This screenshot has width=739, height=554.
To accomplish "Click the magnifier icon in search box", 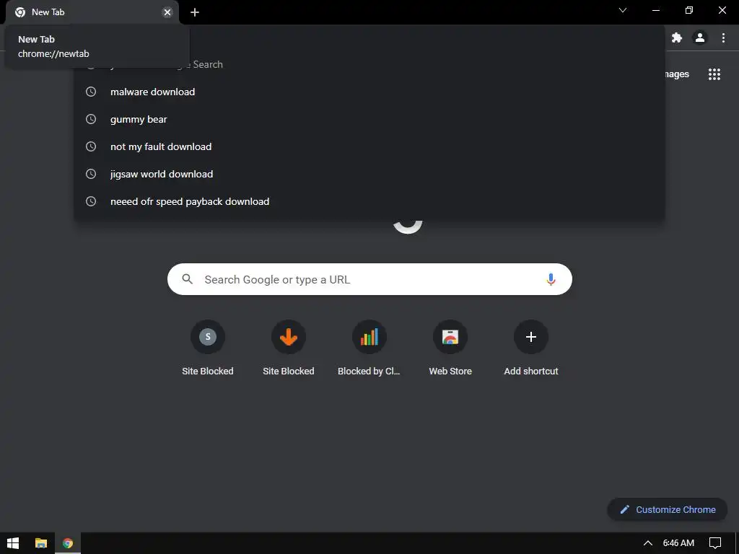I will [188, 279].
